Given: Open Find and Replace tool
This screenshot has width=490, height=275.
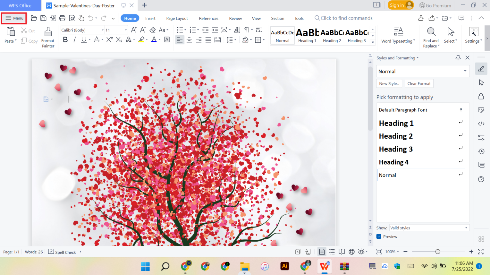Looking at the screenshot, I should tap(431, 37).
